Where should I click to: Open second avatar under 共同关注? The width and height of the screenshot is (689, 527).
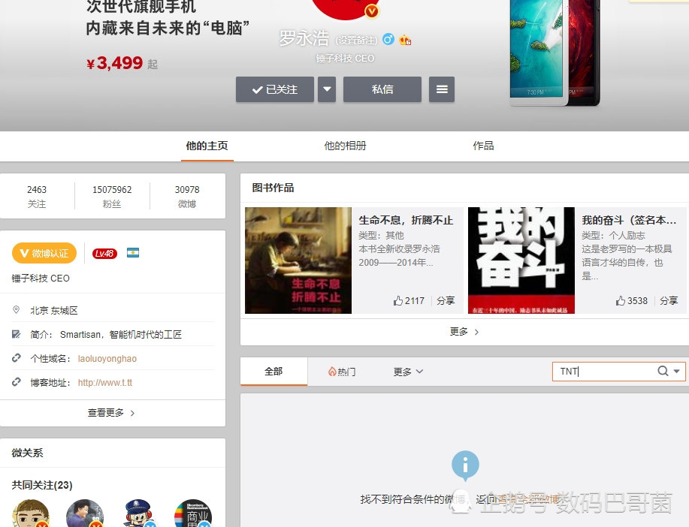[85, 513]
